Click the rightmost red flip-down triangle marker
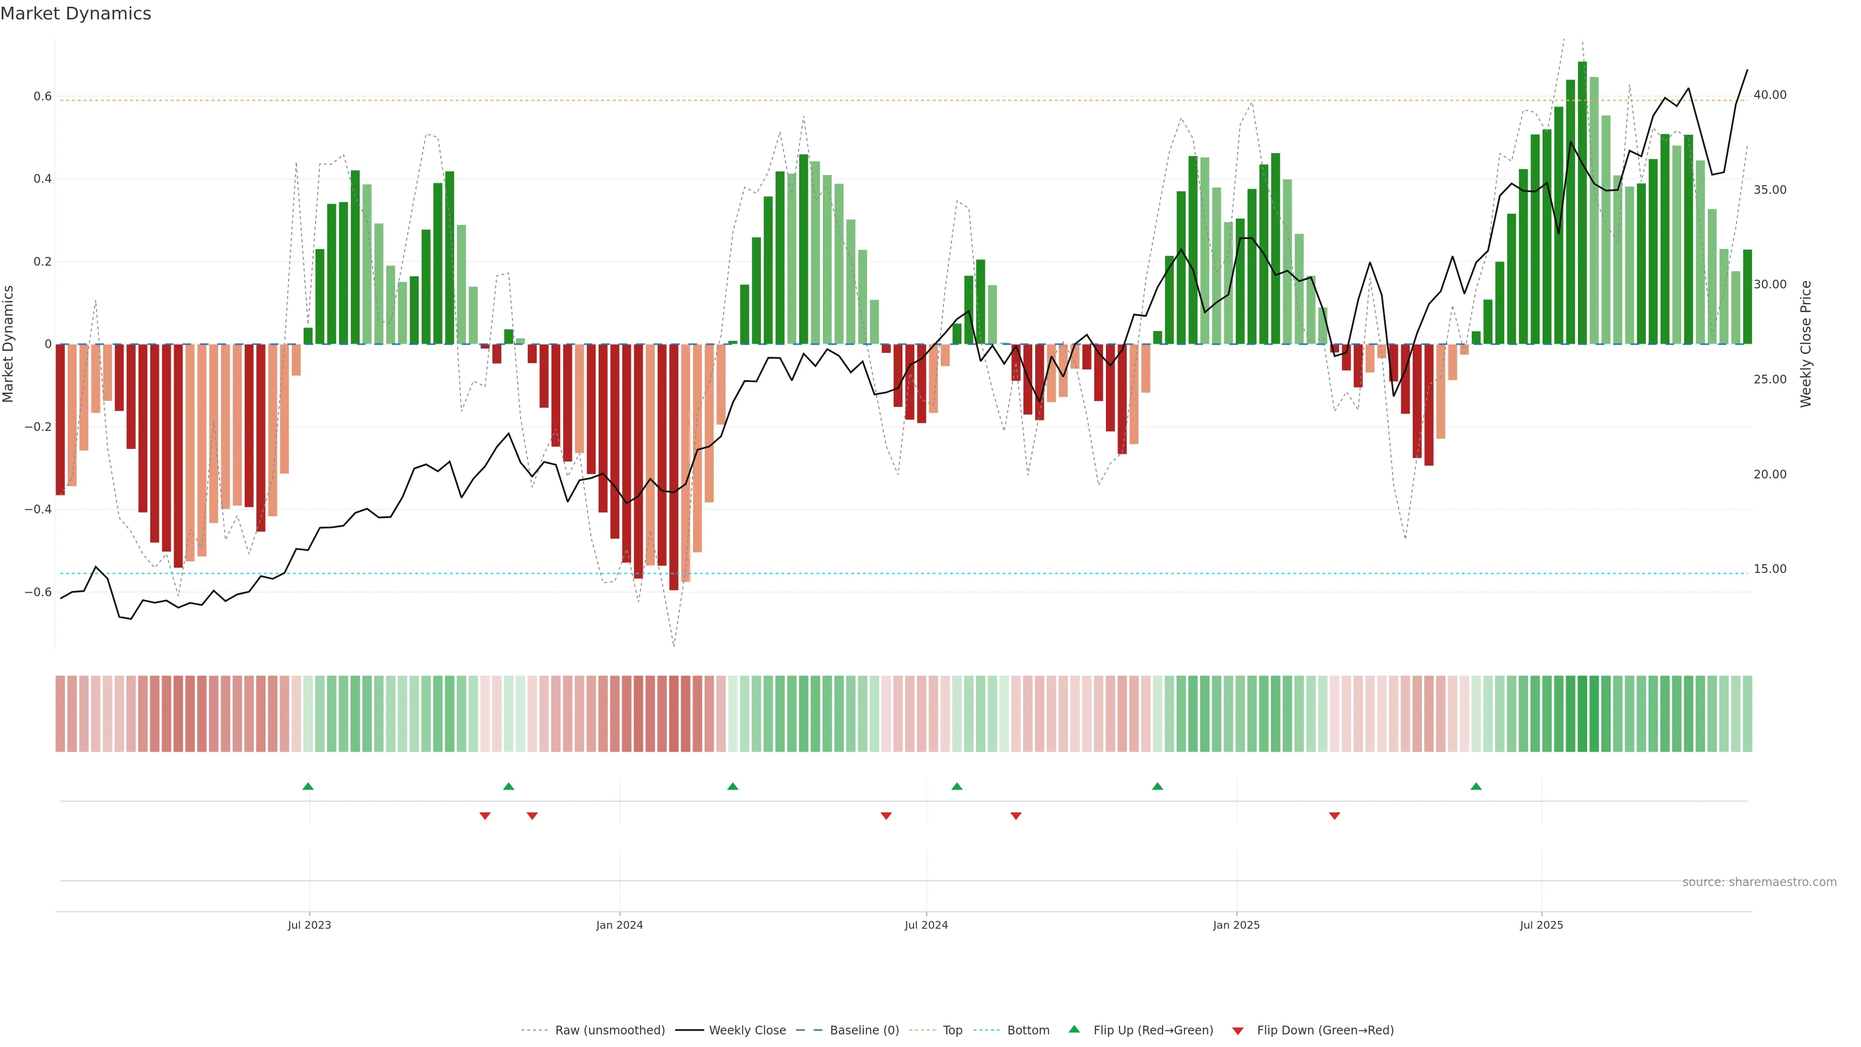 [1334, 816]
